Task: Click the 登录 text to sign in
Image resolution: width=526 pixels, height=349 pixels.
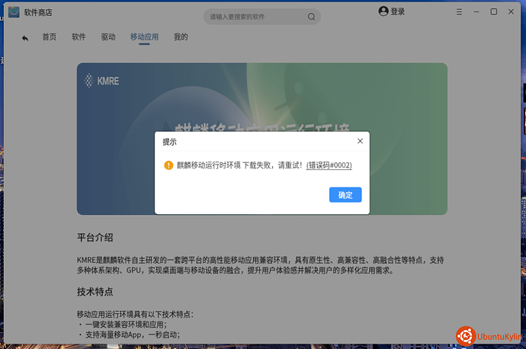Action: click(x=398, y=11)
